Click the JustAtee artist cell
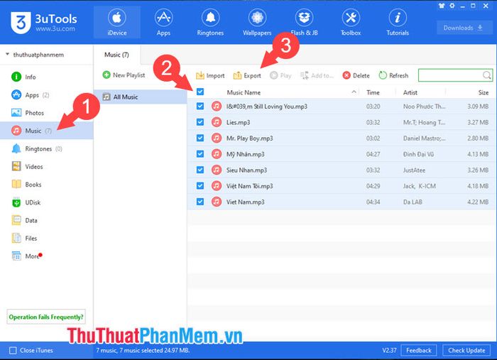Image resolution: width=497 pixels, height=360 pixels. [x=414, y=170]
